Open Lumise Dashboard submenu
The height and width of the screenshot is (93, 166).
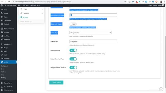[x=4, y=66]
